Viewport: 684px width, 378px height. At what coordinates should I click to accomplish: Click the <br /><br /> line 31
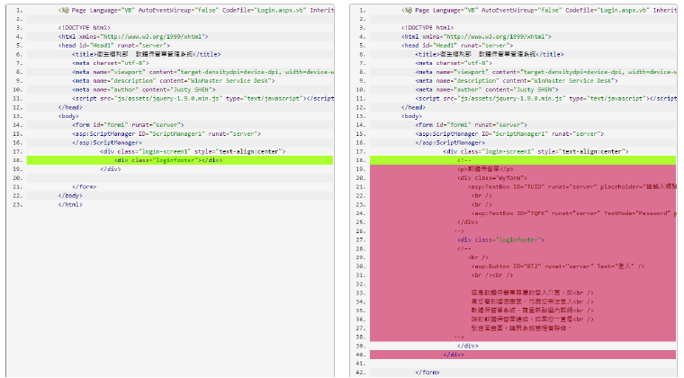point(492,275)
